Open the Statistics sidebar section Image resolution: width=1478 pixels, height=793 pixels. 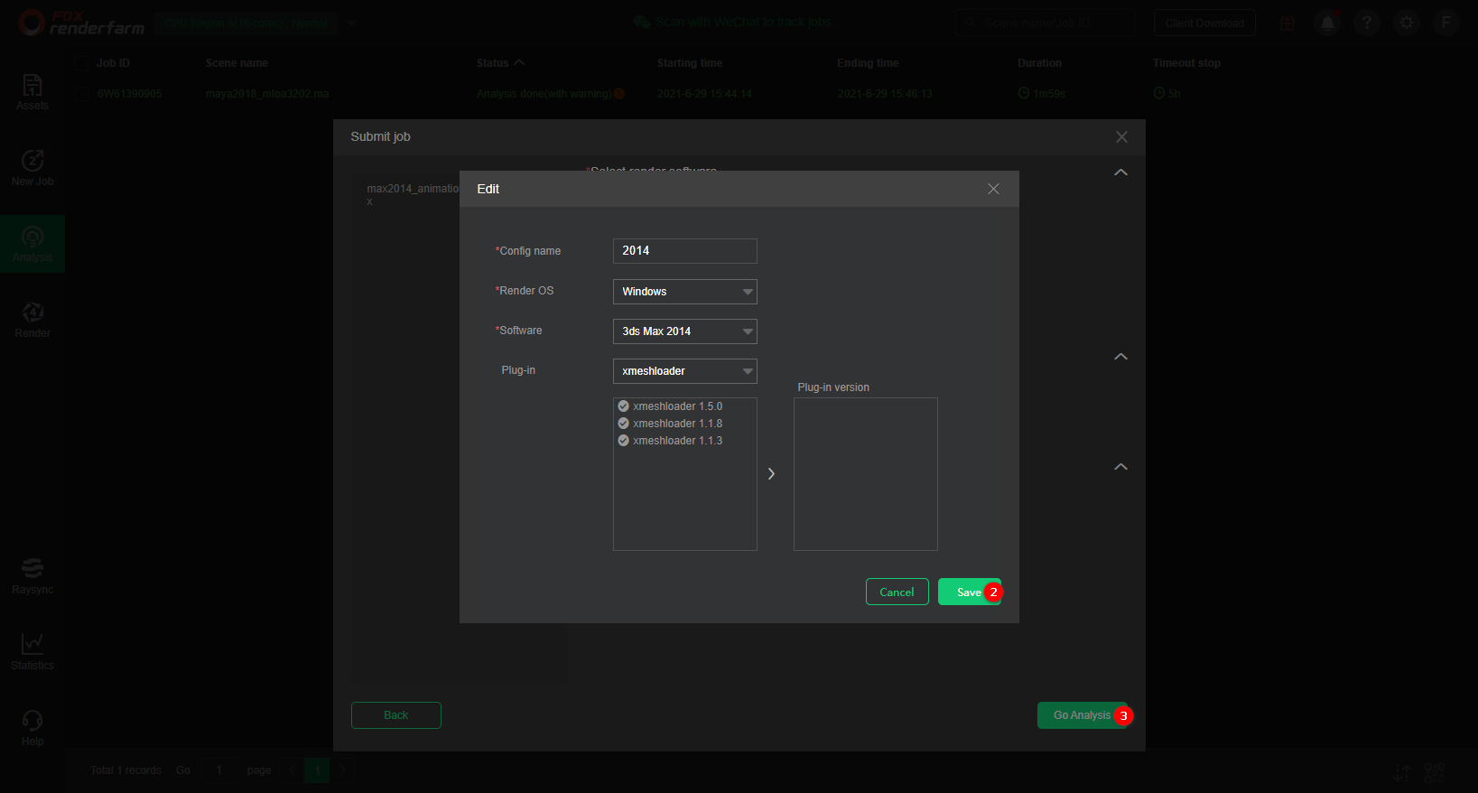(33, 652)
